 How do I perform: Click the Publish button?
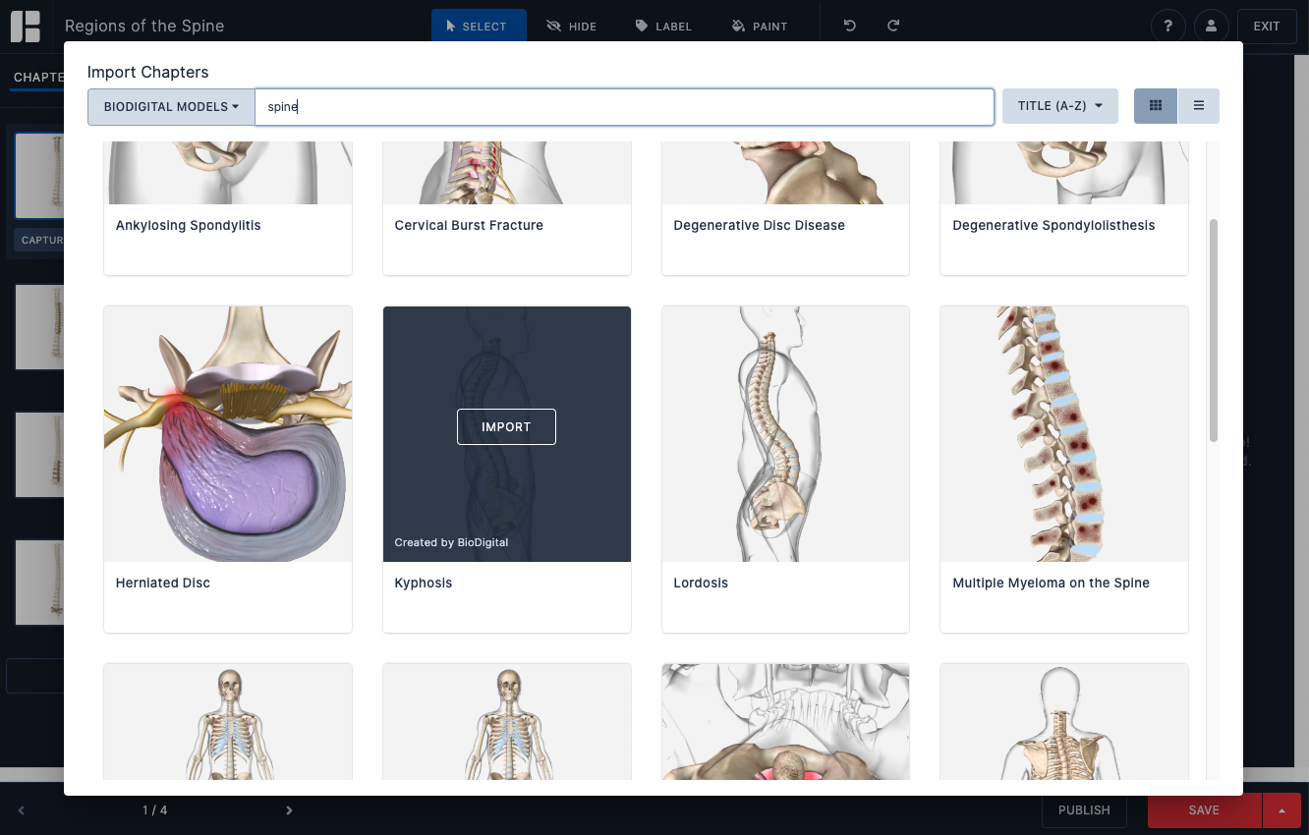point(1084,810)
